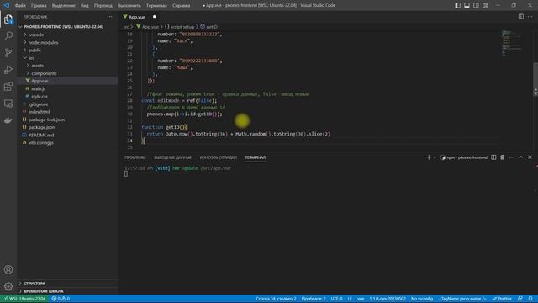
Task: Open editor more actions ellipsis
Action: [x=530, y=17]
